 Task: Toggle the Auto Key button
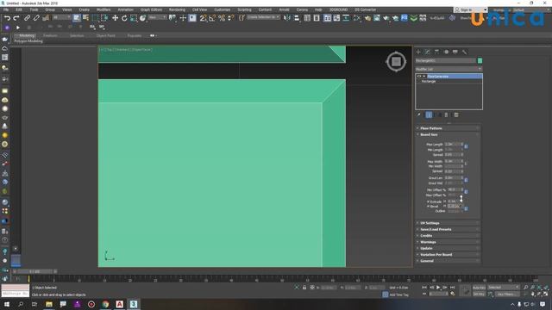click(x=479, y=288)
